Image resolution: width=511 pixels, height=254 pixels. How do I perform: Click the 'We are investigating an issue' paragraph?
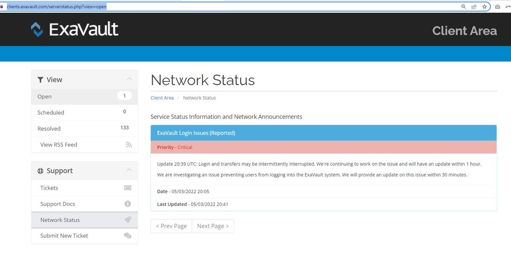pos(312,175)
